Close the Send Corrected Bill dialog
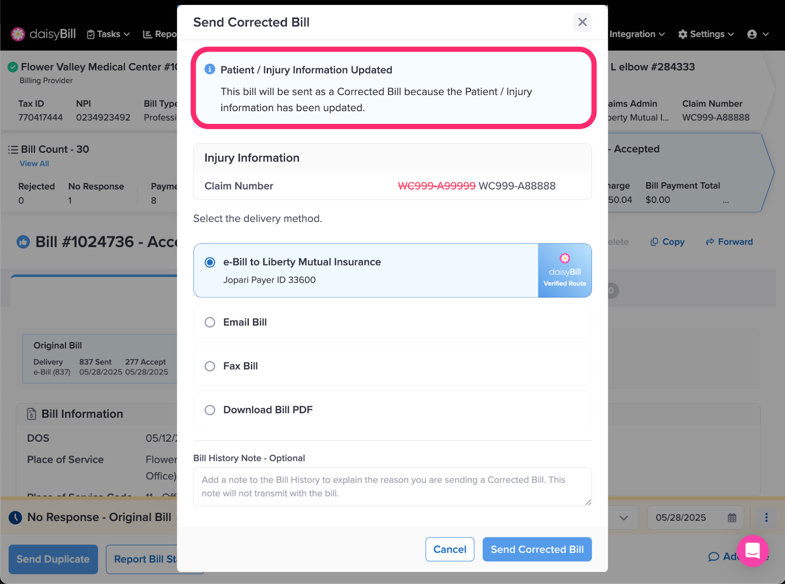785x584 pixels. (582, 22)
